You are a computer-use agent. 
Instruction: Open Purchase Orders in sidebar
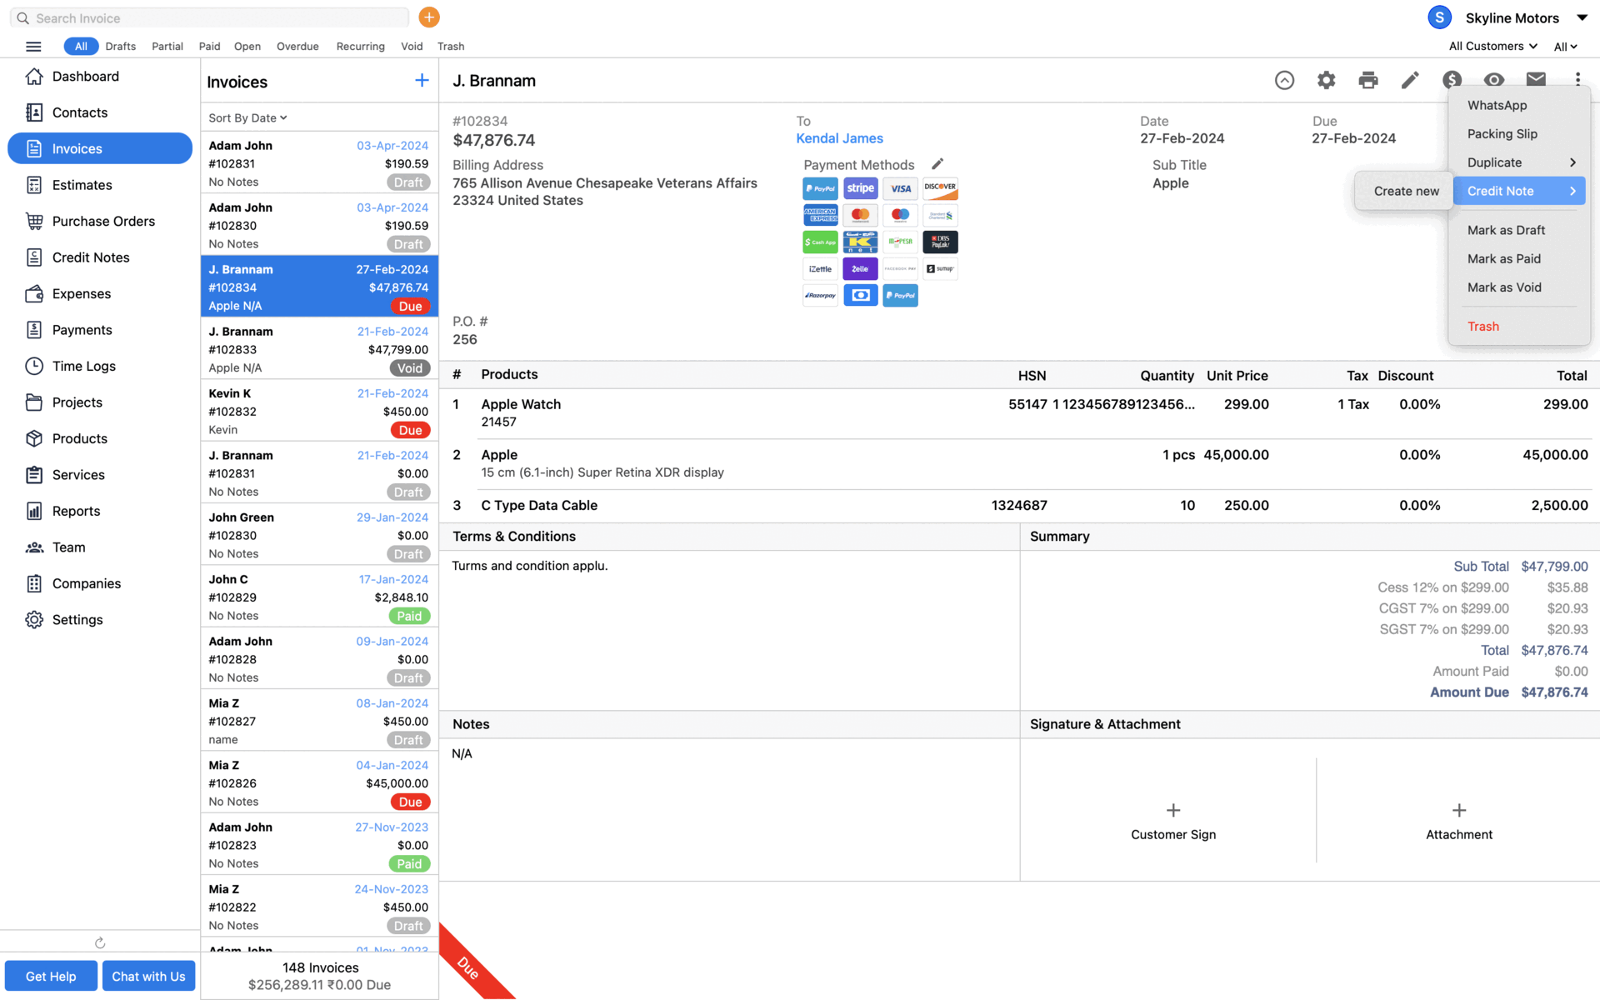tap(100, 221)
